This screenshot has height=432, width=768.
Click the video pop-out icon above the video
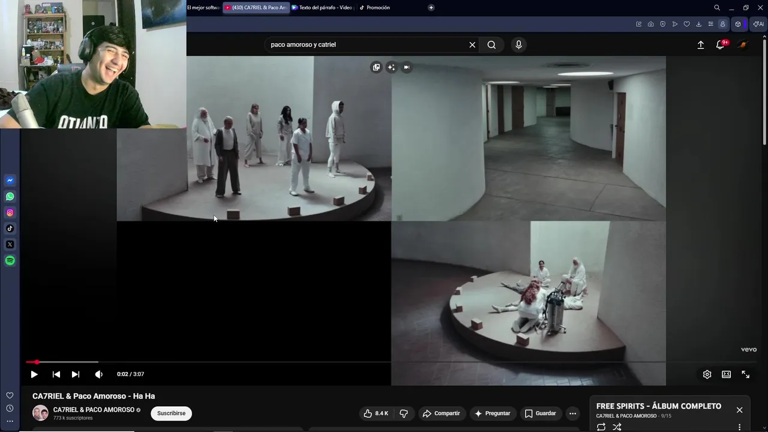(x=376, y=67)
